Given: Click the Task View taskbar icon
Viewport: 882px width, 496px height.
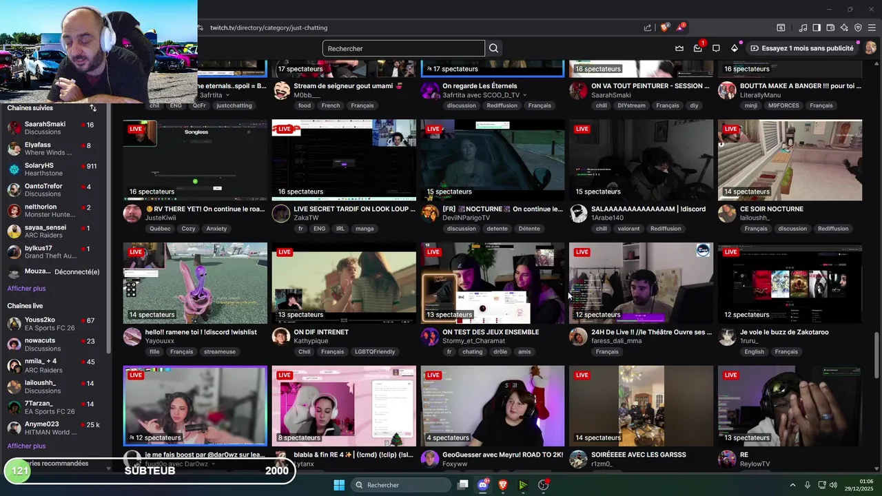Looking at the screenshot, I should point(463,485).
